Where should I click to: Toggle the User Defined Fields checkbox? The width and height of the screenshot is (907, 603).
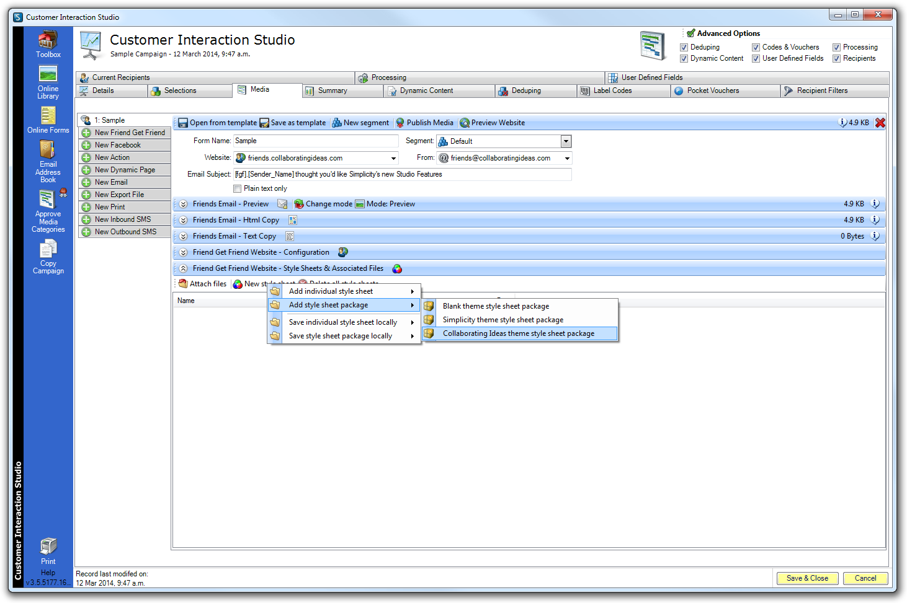pyautogui.click(x=756, y=58)
